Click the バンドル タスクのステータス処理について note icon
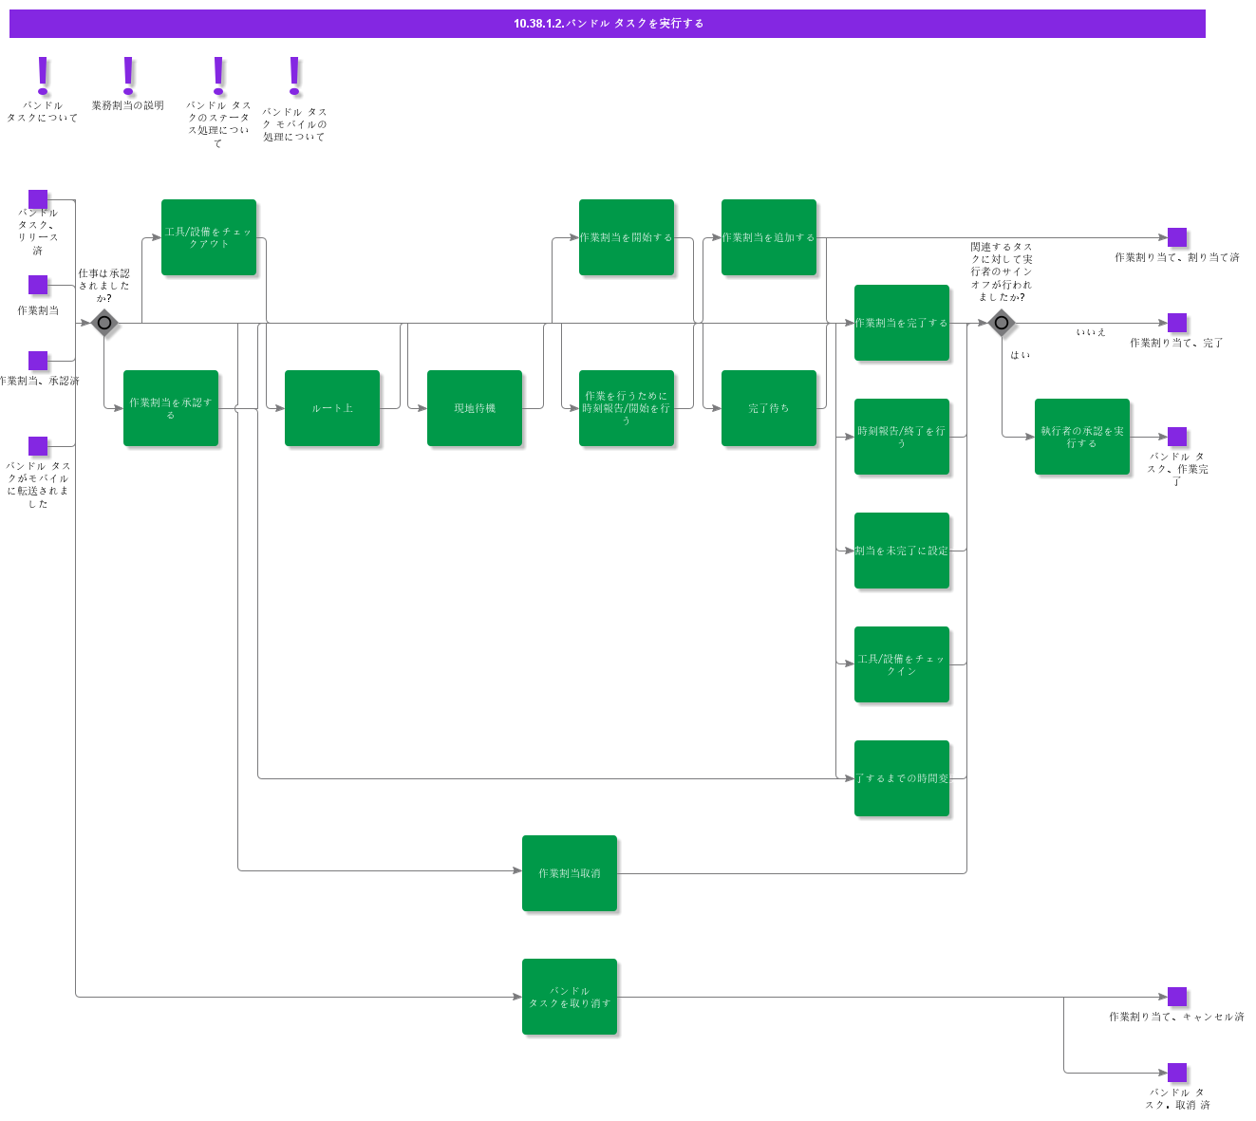 [x=218, y=76]
